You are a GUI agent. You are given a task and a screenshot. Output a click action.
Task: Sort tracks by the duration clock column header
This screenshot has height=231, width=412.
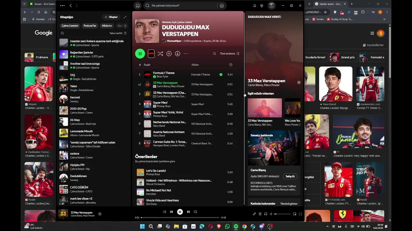pos(230,65)
